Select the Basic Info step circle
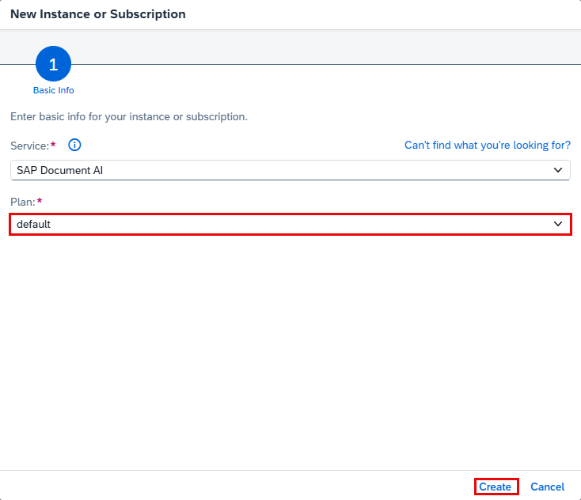 click(x=53, y=64)
